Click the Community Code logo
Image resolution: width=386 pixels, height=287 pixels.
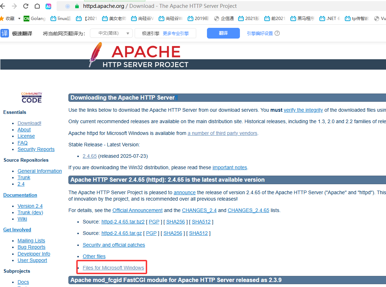tap(32, 97)
